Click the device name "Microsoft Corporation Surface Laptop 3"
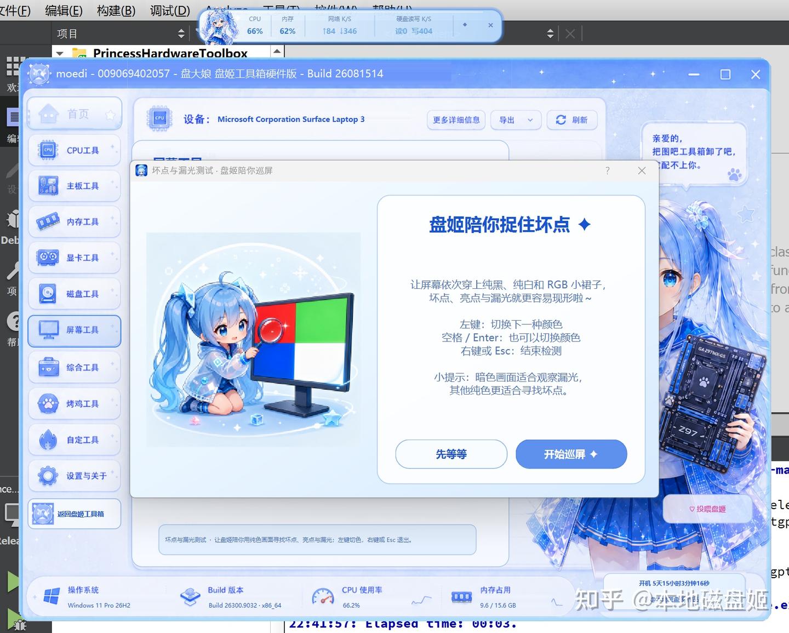The width and height of the screenshot is (789, 633). point(291,119)
